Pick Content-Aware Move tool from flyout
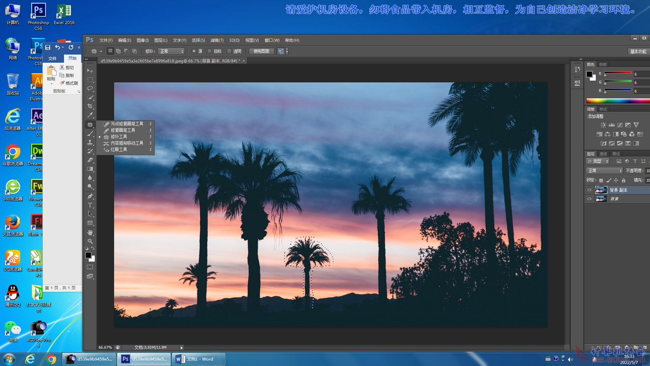The width and height of the screenshot is (650, 366). 127,143
